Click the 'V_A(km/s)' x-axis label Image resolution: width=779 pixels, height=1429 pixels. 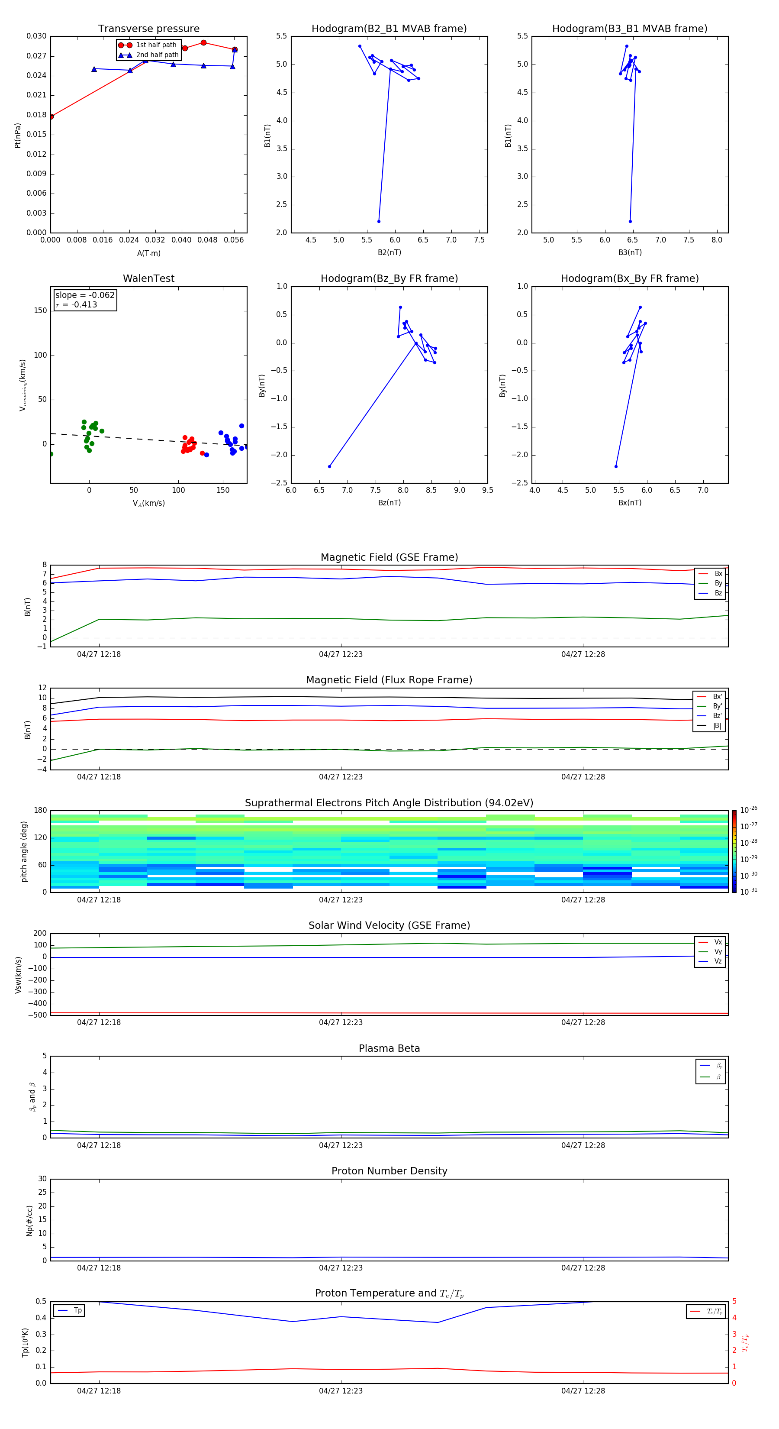pyautogui.click(x=148, y=503)
